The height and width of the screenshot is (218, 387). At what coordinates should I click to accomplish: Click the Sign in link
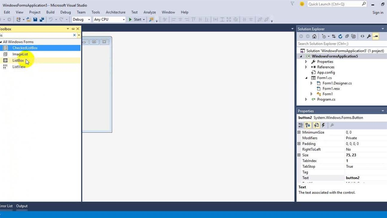point(378,12)
